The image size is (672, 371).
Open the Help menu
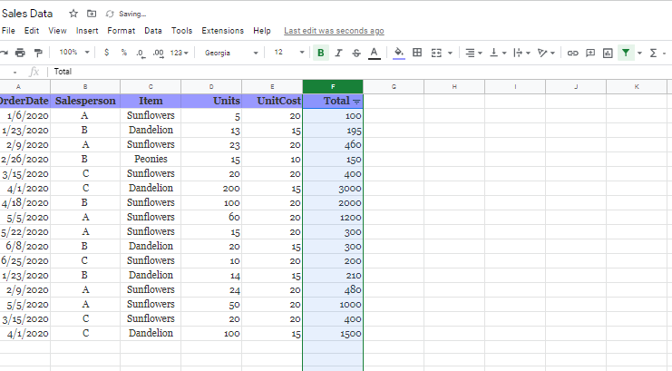(x=262, y=31)
